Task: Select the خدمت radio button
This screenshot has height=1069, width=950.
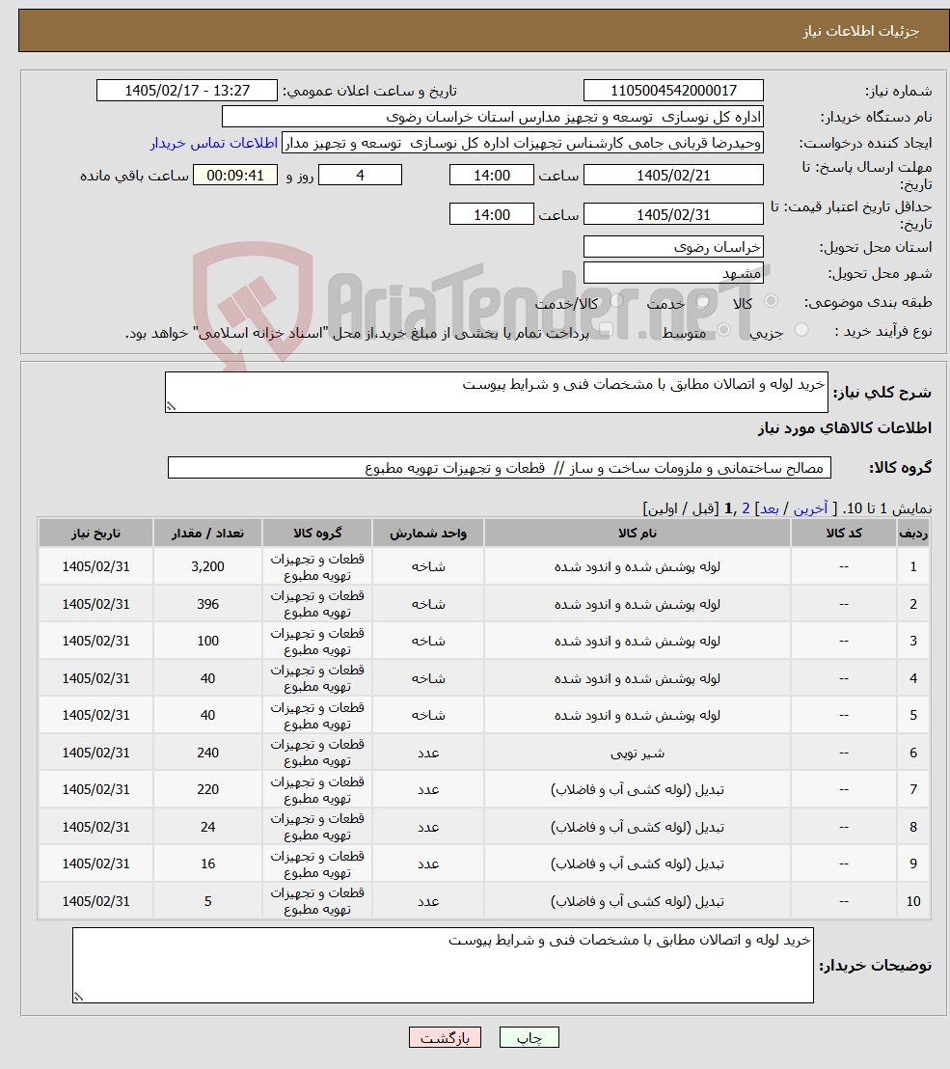Action: 703,301
